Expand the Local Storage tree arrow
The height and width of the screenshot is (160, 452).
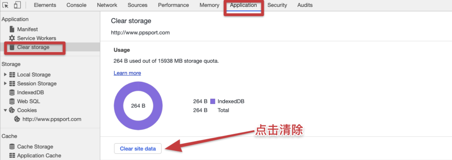[x=5, y=75]
